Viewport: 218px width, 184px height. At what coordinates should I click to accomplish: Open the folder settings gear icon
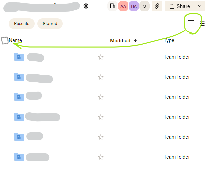coord(86,6)
